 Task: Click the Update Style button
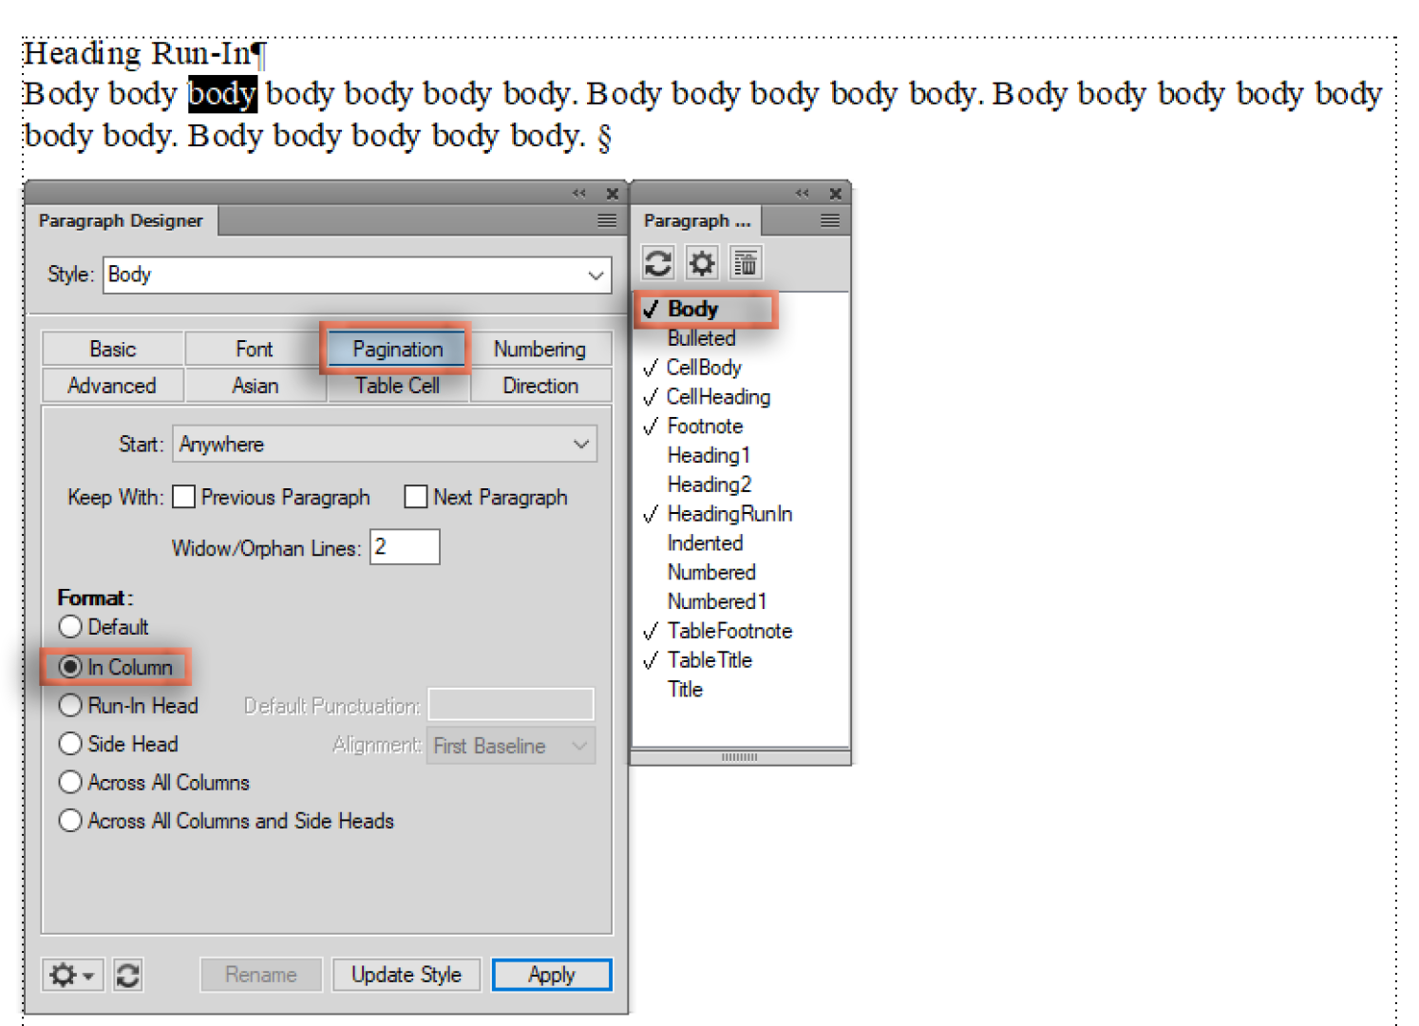[407, 975]
